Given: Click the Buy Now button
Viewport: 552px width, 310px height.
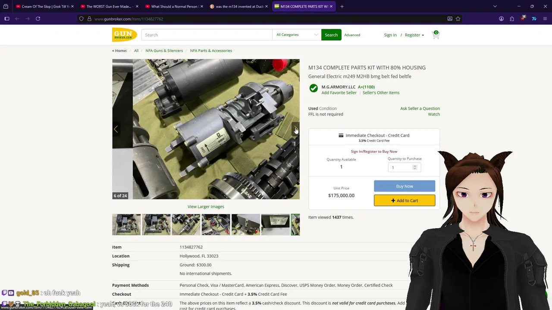Looking at the screenshot, I should click(x=405, y=186).
